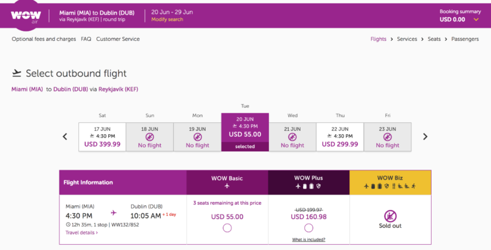491x250 pixels.
Task: Show earlier dates with the left arrow
Action: pyautogui.click(x=65, y=137)
